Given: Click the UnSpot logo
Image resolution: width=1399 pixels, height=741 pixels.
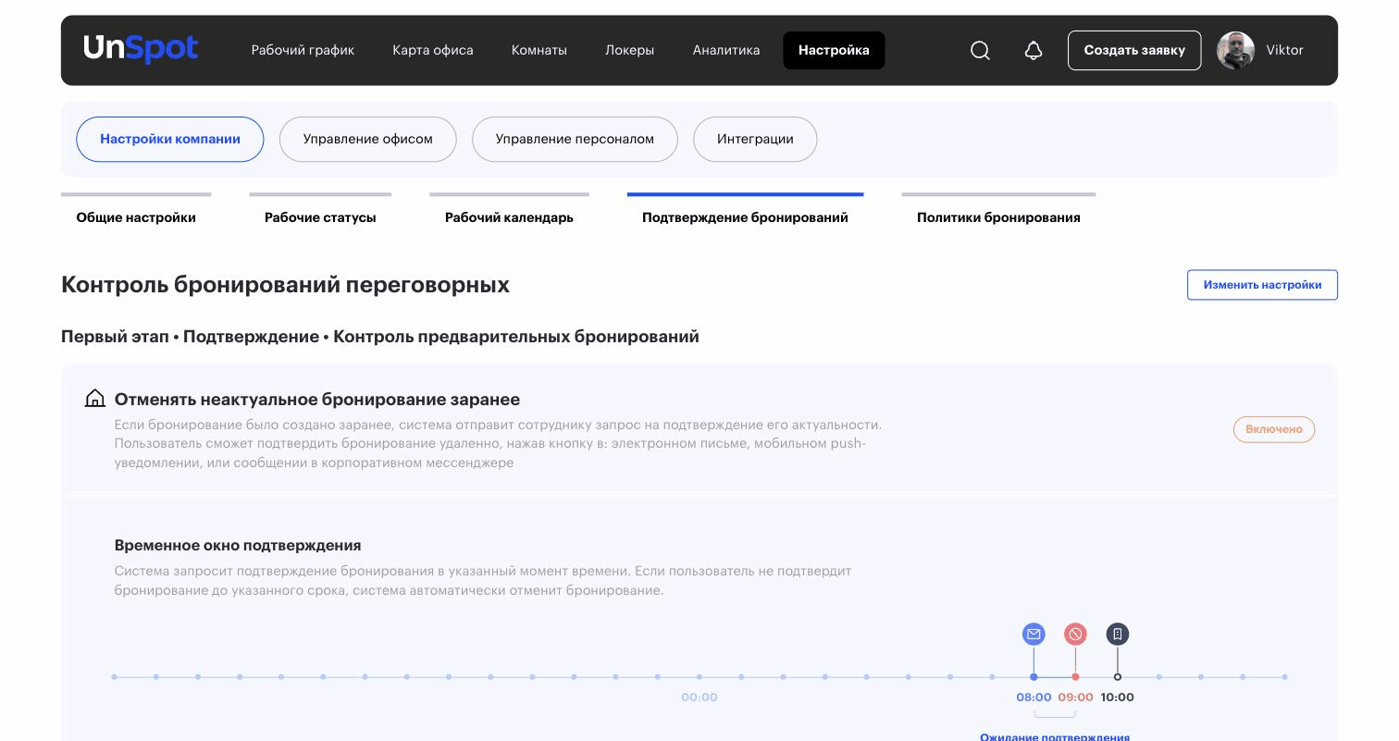Looking at the screenshot, I should [x=141, y=49].
